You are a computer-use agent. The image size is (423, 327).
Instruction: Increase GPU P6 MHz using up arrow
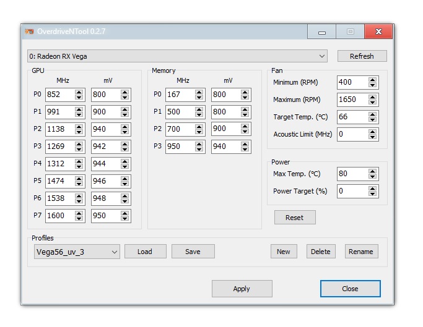(x=79, y=195)
